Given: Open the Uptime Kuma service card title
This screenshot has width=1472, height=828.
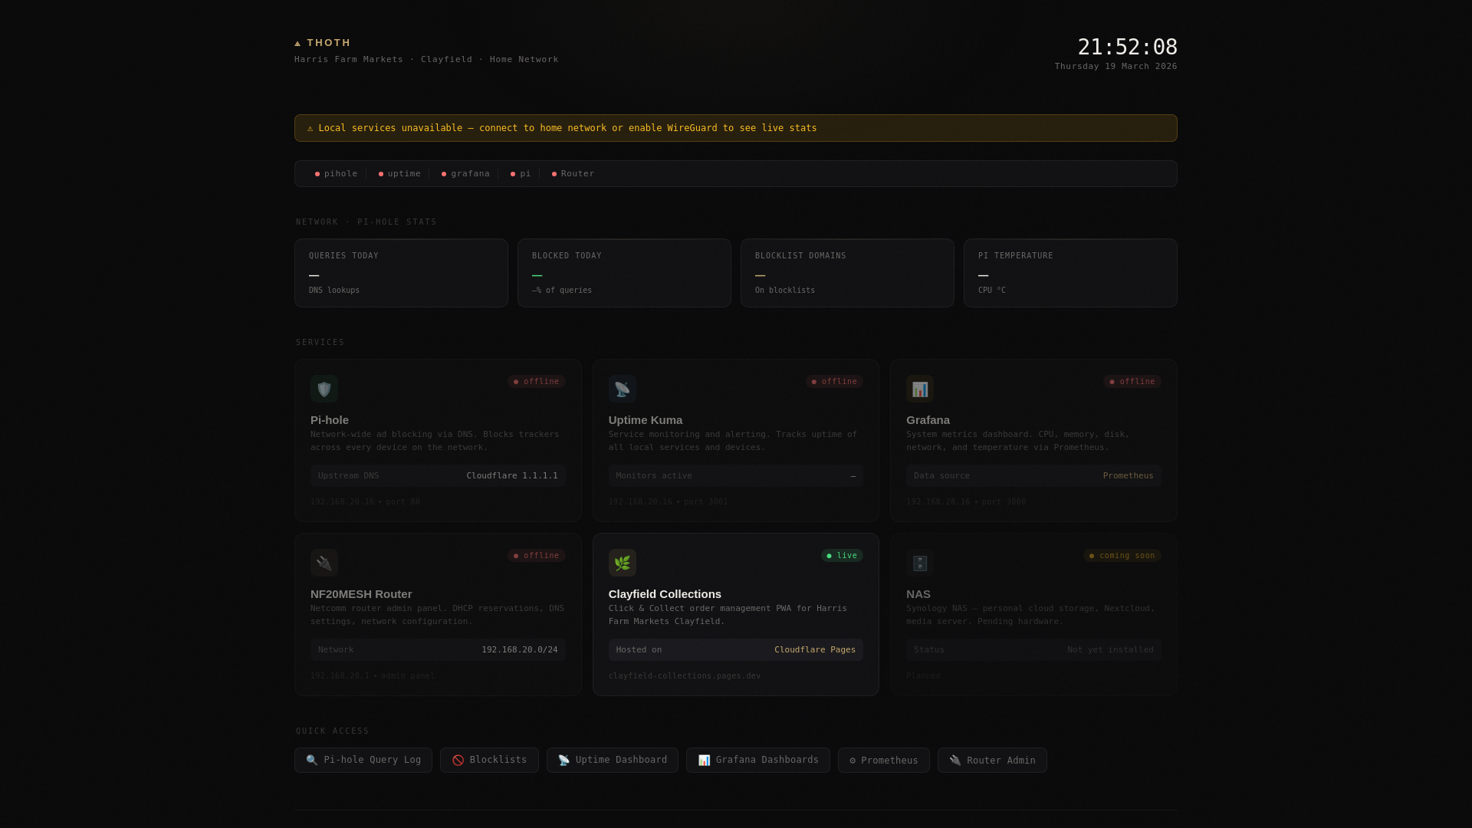Looking at the screenshot, I should pos(646,420).
